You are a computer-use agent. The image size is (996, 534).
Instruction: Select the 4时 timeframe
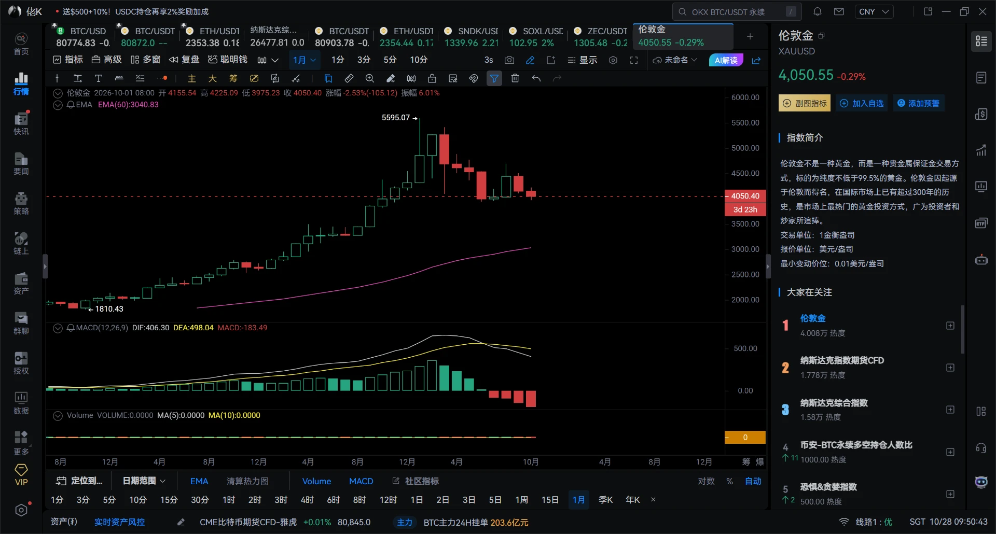click(x=307, y=500)
